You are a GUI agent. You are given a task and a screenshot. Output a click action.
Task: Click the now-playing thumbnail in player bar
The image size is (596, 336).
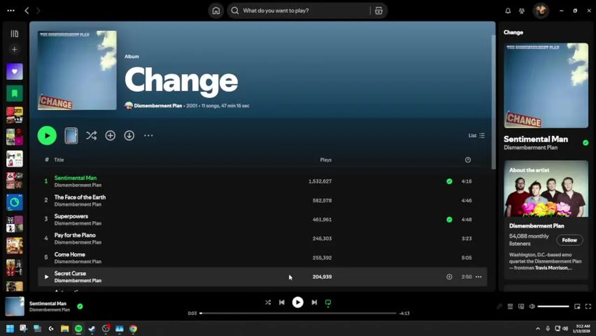14,307
